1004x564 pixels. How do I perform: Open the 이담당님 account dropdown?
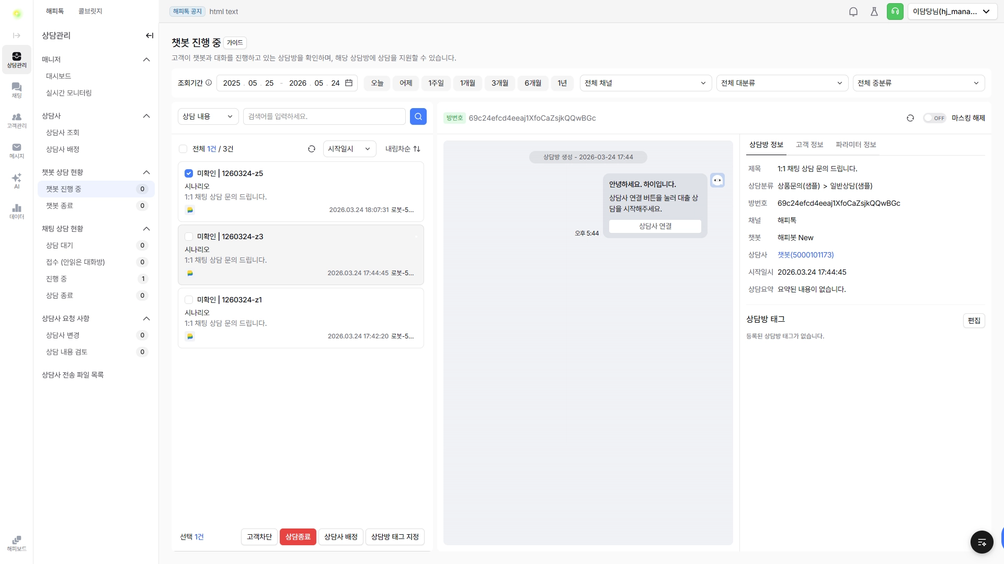(x=952, y=11)
